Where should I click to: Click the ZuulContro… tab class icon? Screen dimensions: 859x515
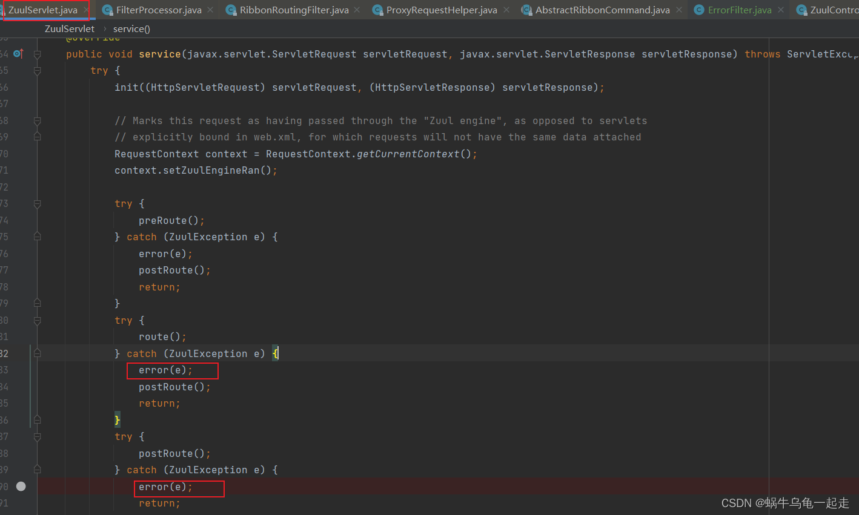coord(801,10)
